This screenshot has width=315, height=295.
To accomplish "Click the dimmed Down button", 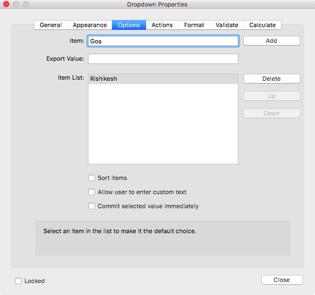I will [x=272, y=113].
